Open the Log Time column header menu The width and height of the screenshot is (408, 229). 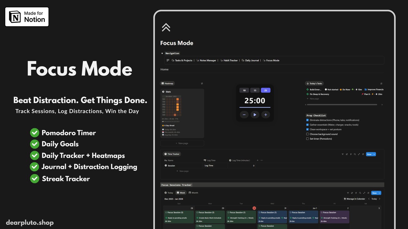[209, 160]
